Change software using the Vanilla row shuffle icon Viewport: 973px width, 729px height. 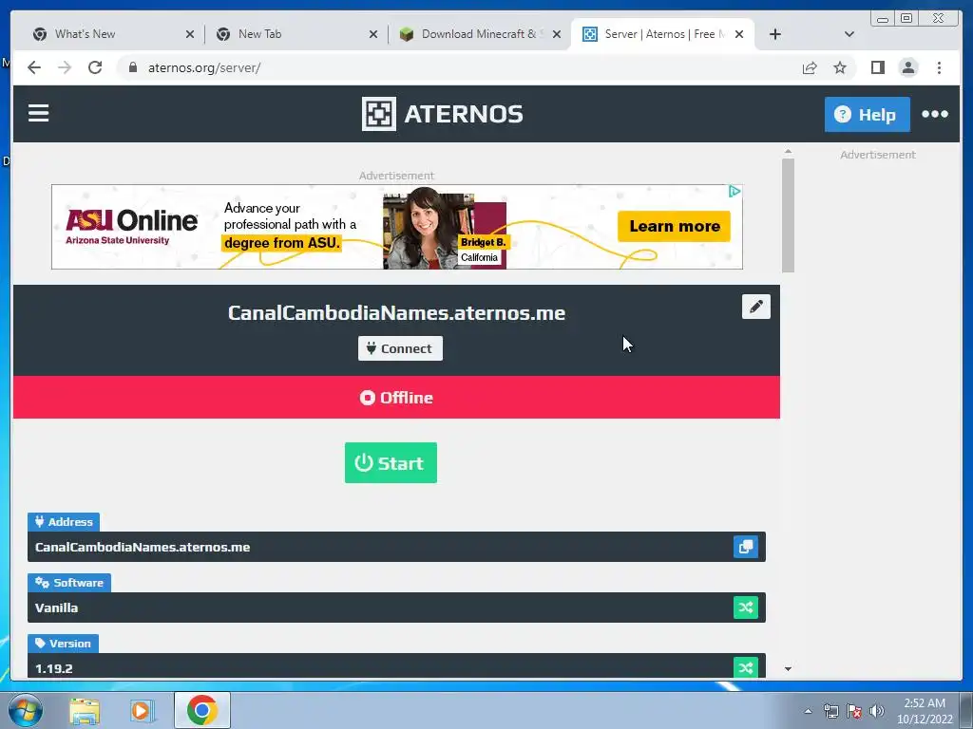745,607
